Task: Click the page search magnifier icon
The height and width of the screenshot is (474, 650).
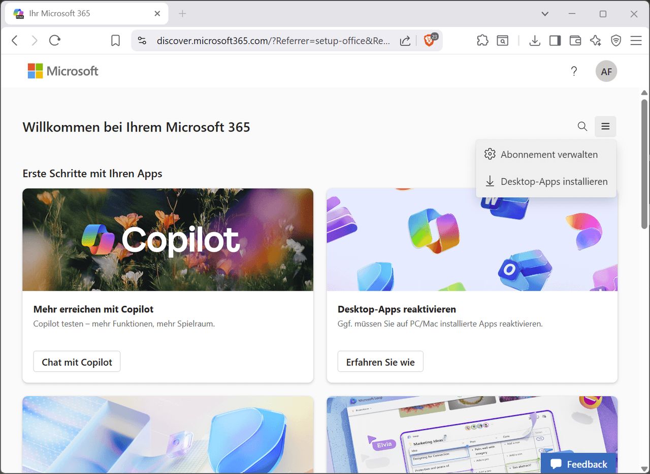Action: coord(582,127)
